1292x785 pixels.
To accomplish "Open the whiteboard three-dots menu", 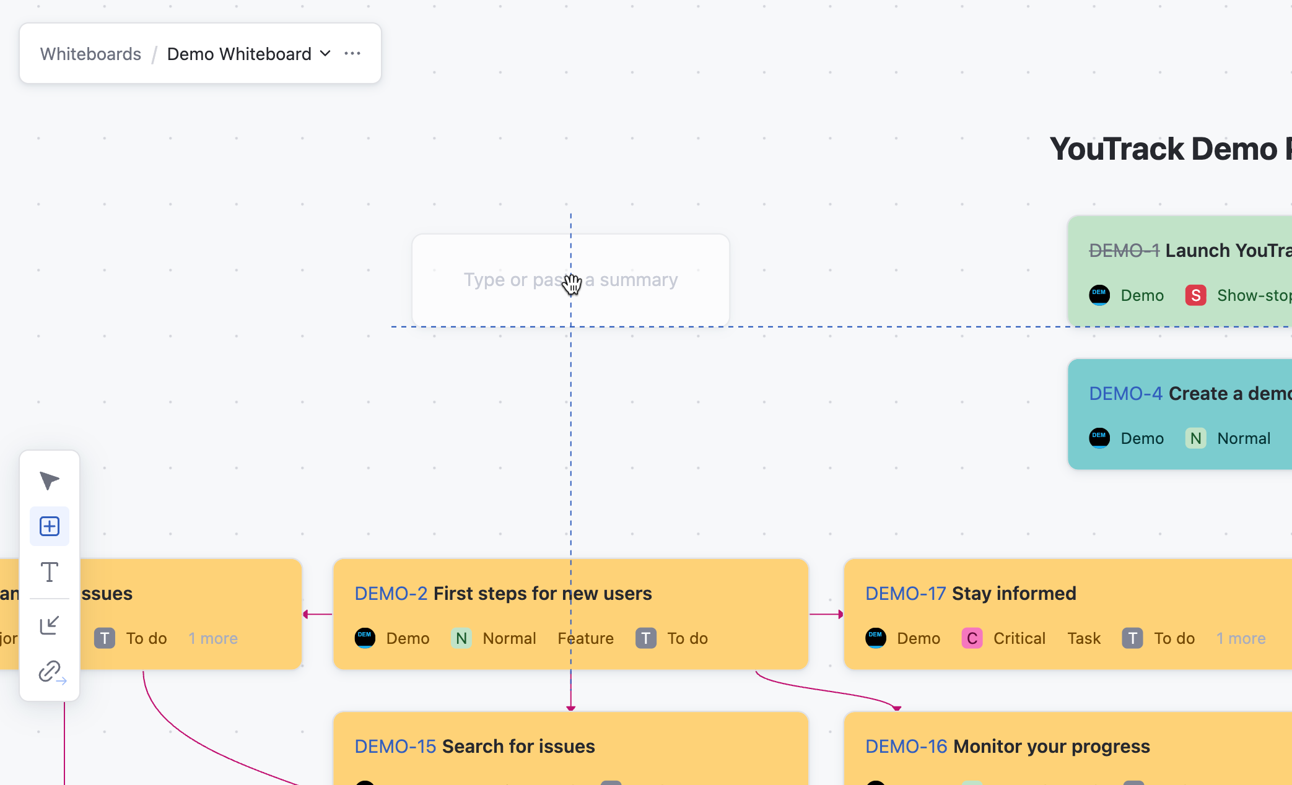I will (x=352, y=54).
